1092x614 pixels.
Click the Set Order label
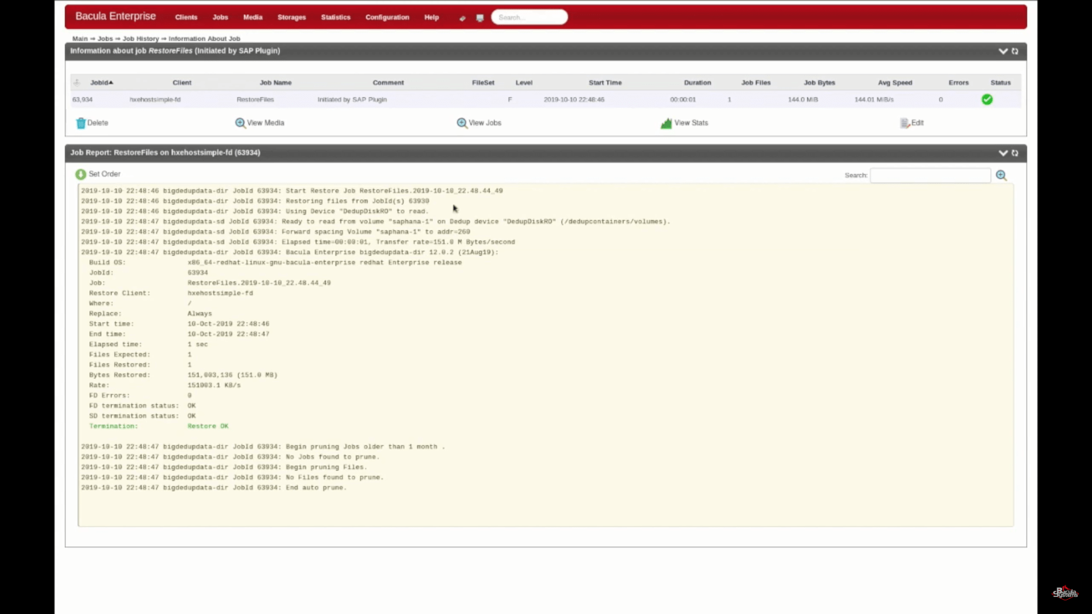(x=104, y=174)
